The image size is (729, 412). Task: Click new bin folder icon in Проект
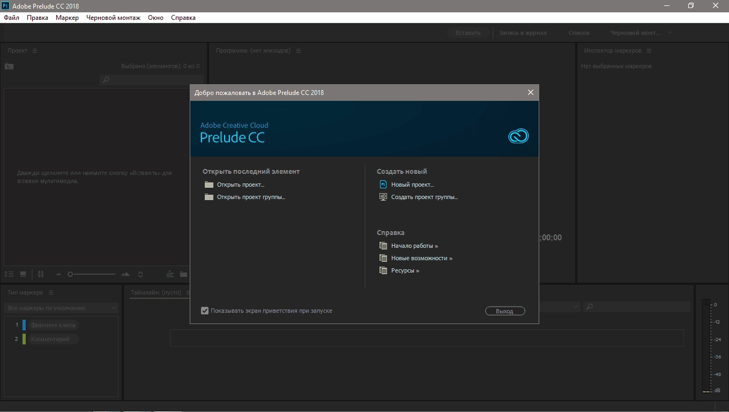pyautogui.click(x=184, y=274)
